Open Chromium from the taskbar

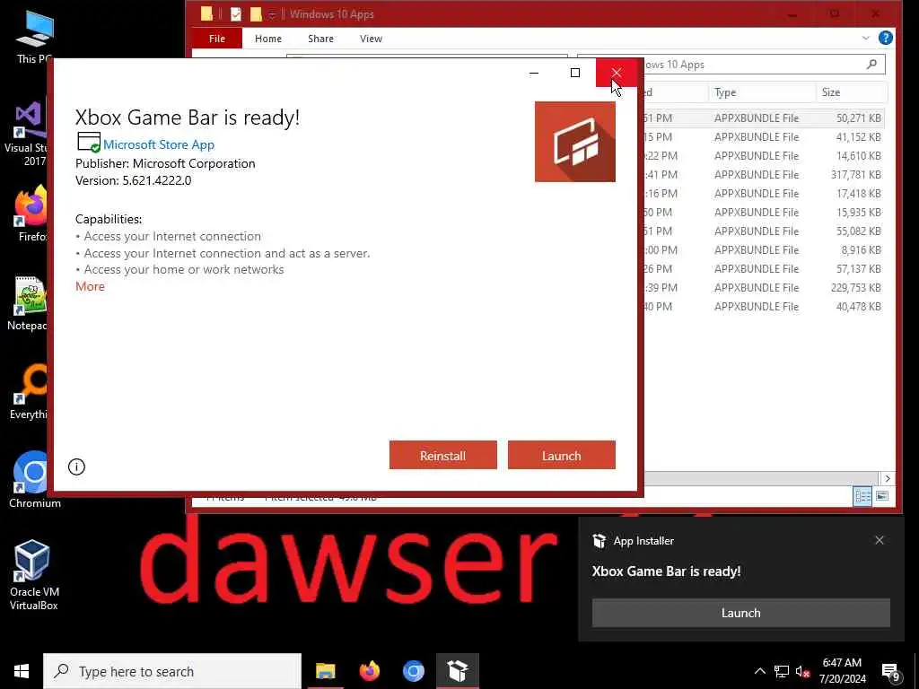point(413,671)
